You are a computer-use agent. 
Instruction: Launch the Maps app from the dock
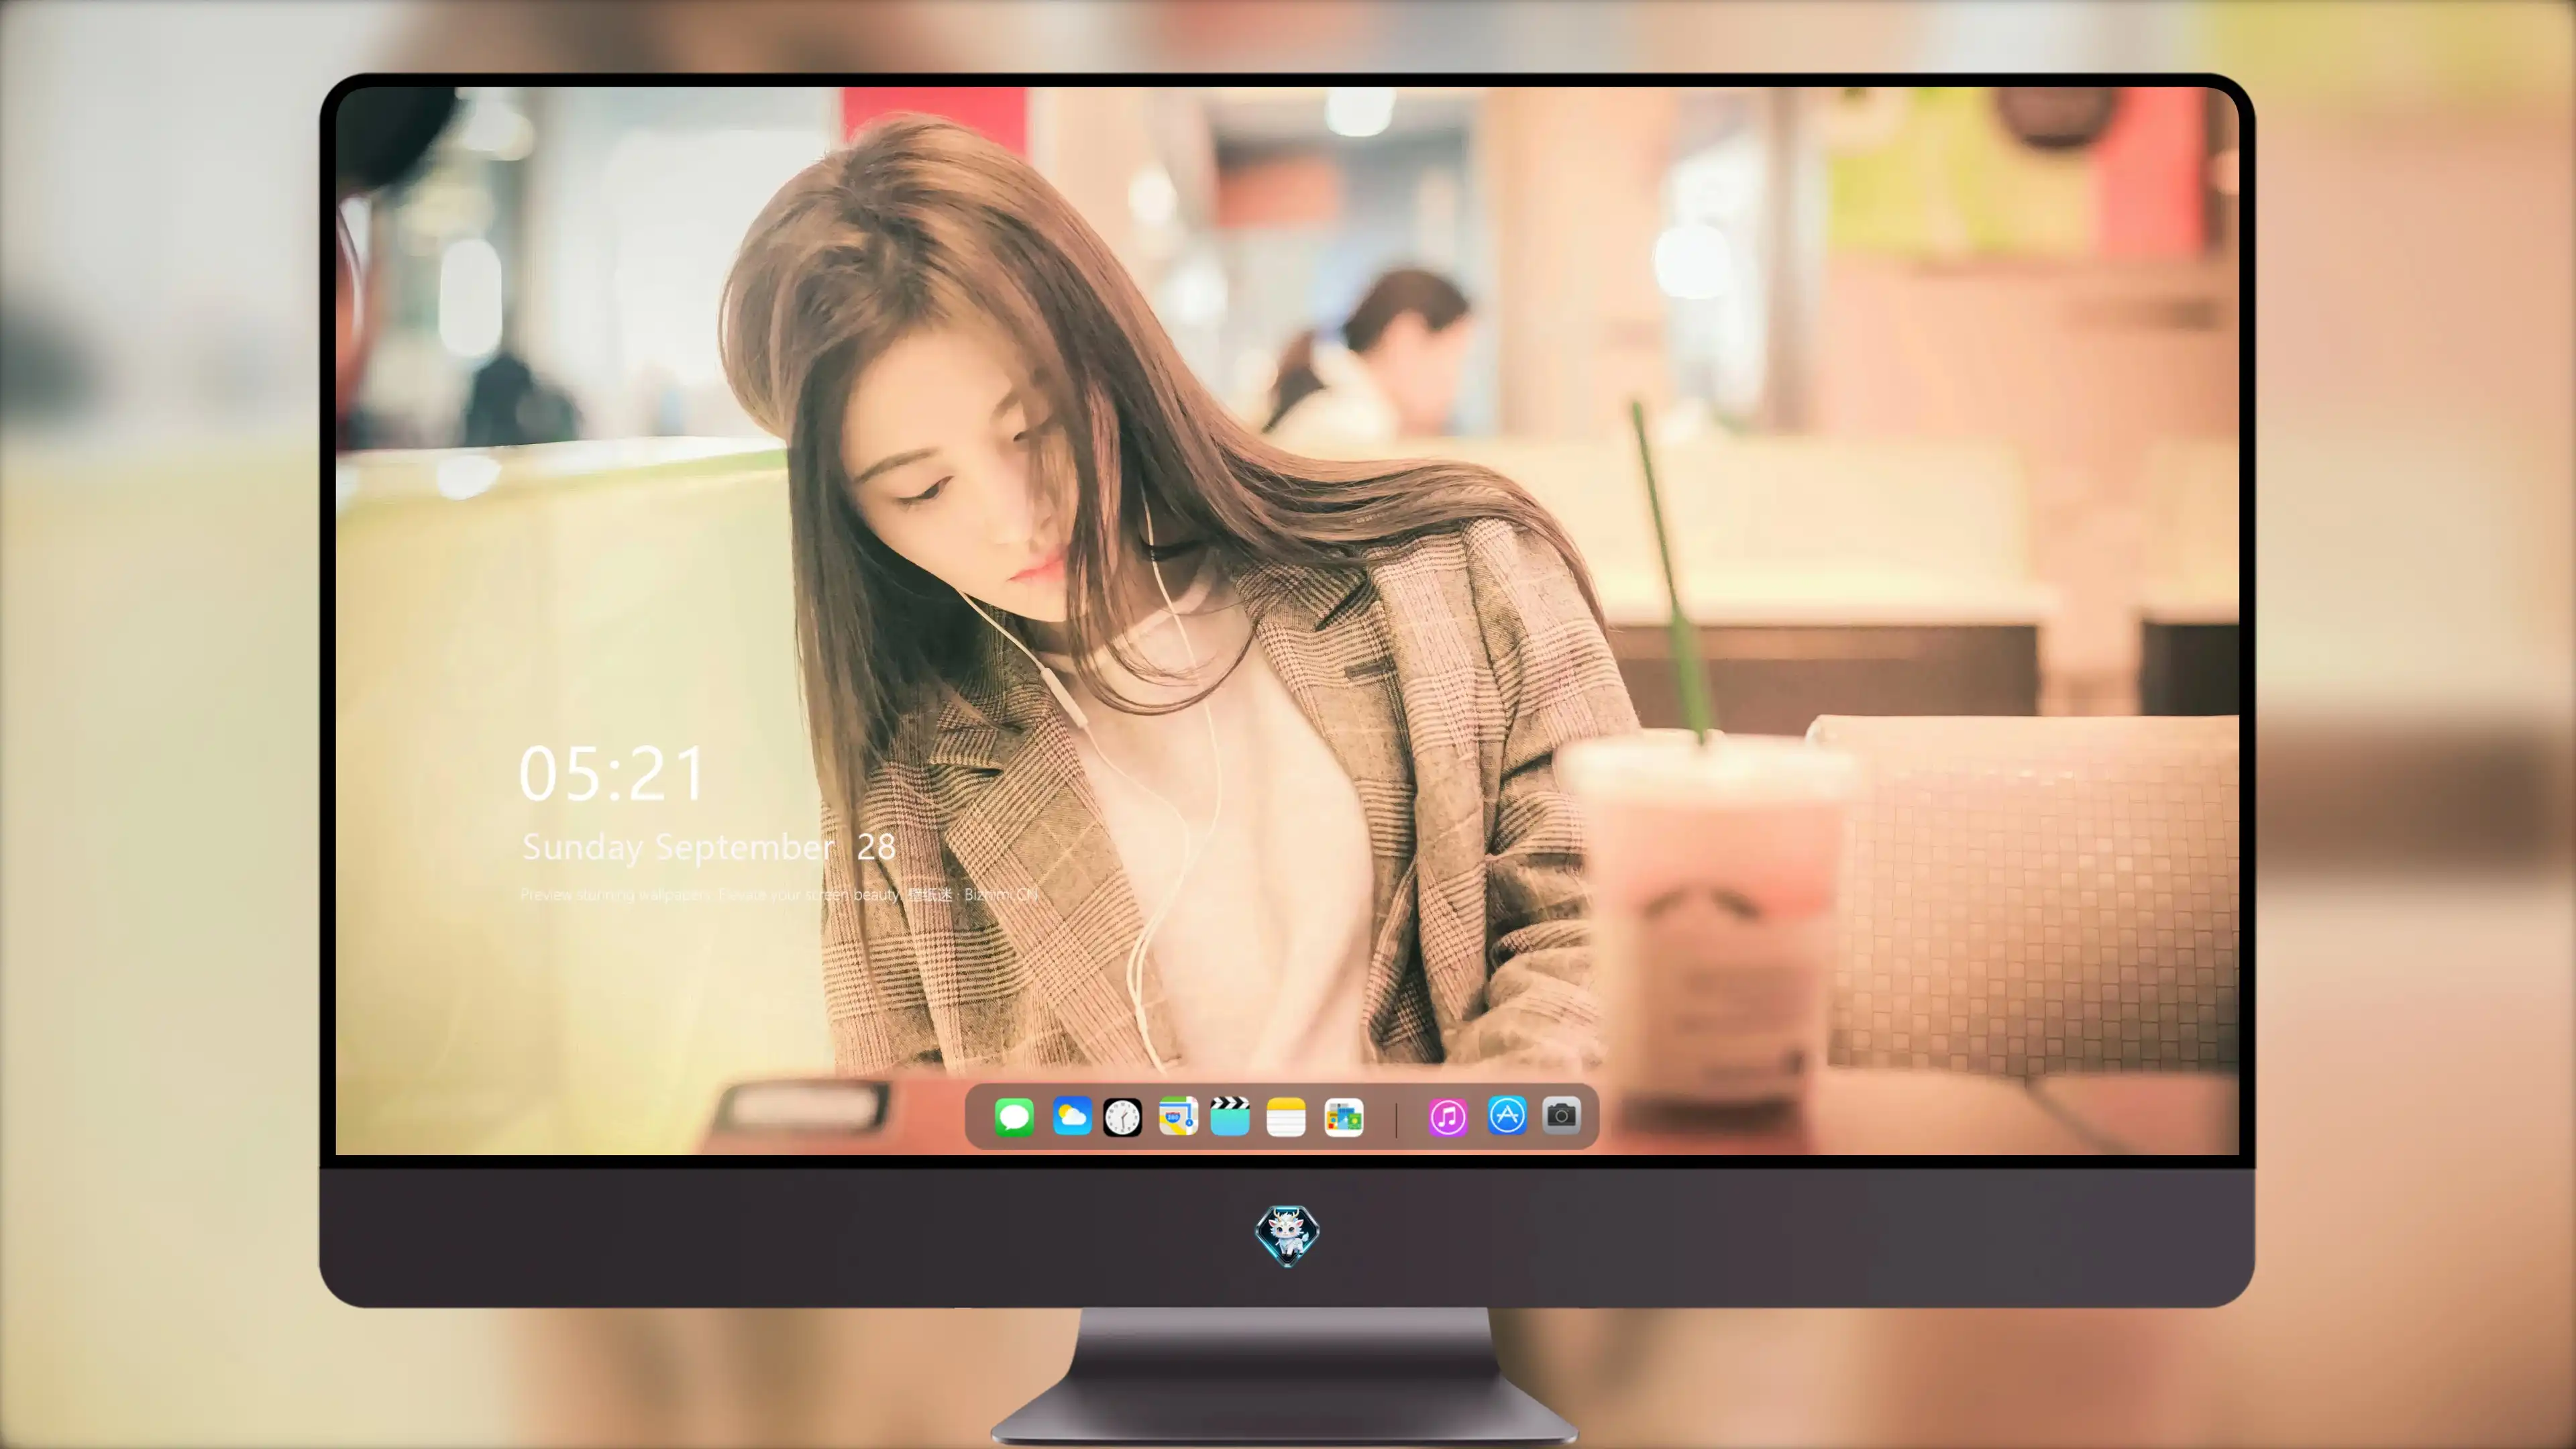pyautogui.click(x=1178, y=1116)
